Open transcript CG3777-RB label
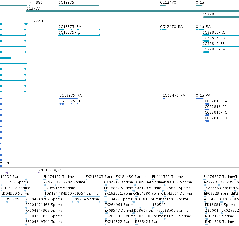The image size is (239, 226). [x=36, y=21]
